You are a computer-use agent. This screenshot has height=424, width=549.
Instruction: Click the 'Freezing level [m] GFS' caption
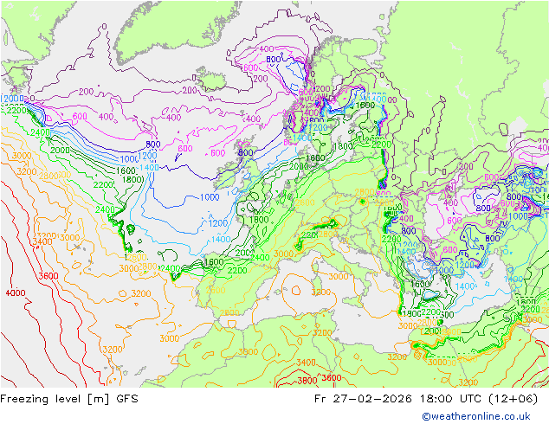(69, 399)
